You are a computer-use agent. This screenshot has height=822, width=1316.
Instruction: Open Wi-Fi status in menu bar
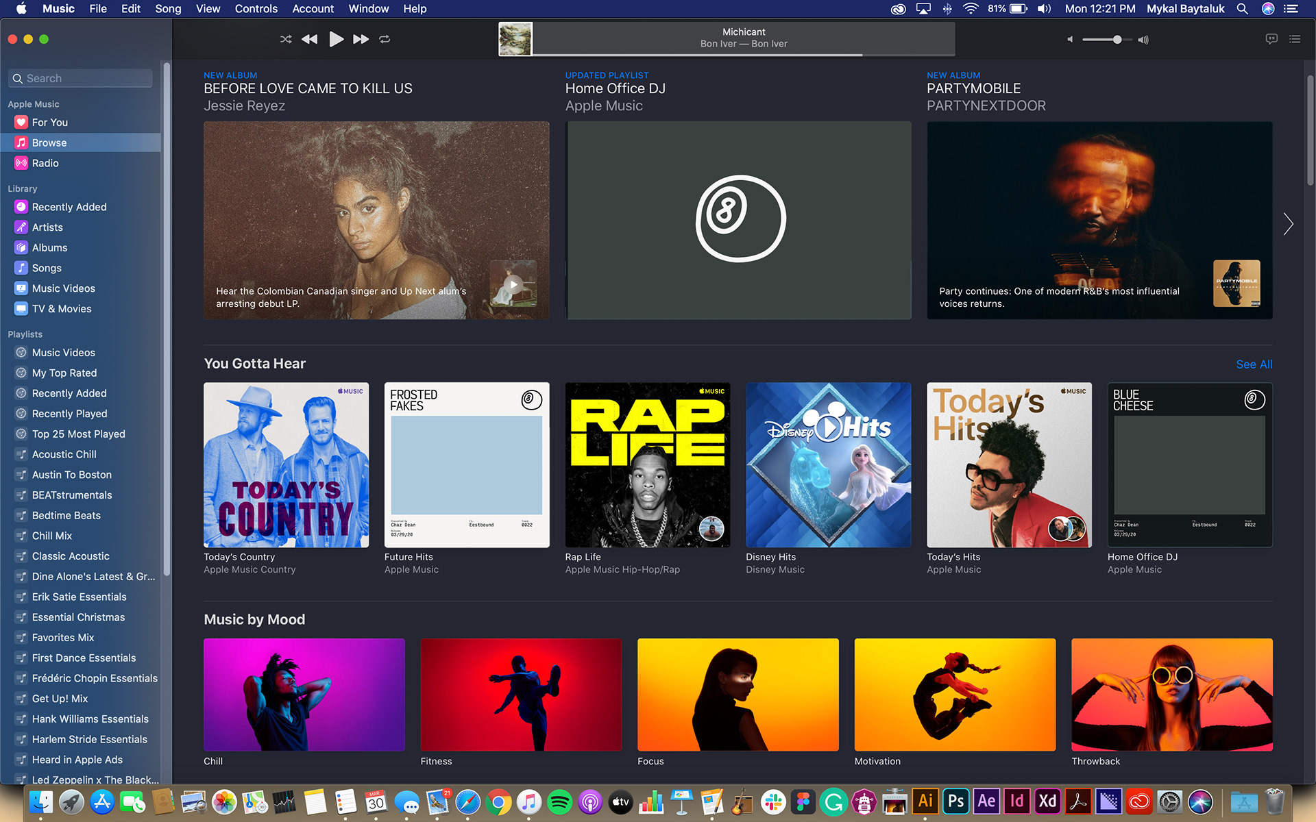tap(970, 8)
